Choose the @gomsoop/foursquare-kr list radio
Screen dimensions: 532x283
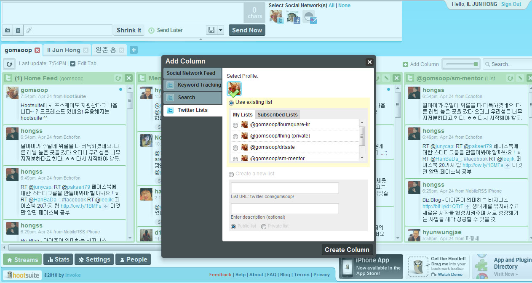click(x=235, y=125)
